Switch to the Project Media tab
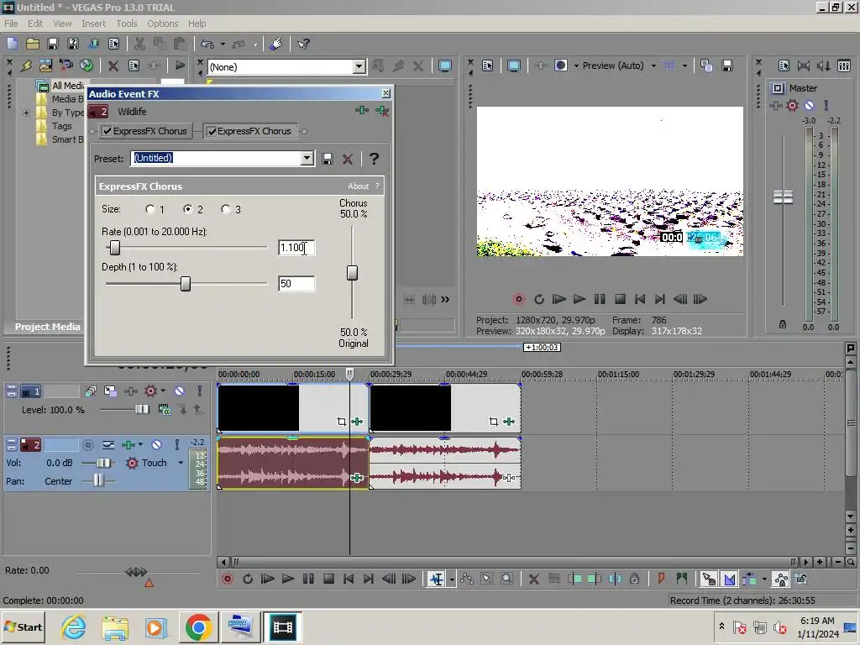 (48, 327)
